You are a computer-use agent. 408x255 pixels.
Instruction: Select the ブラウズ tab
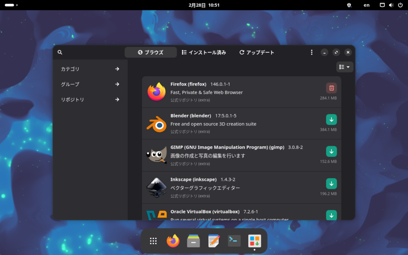(151, 52)
